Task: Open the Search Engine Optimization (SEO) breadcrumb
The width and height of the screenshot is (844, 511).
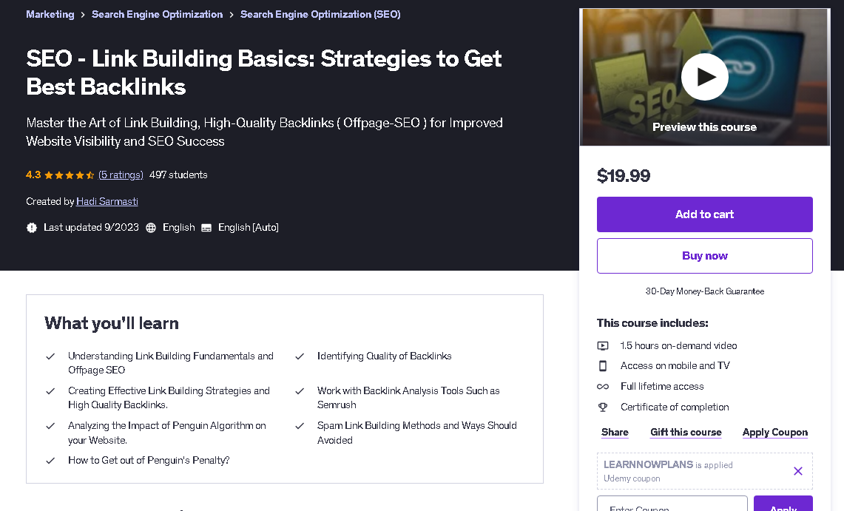Action: pyautogui.click(x=320, y=15)
